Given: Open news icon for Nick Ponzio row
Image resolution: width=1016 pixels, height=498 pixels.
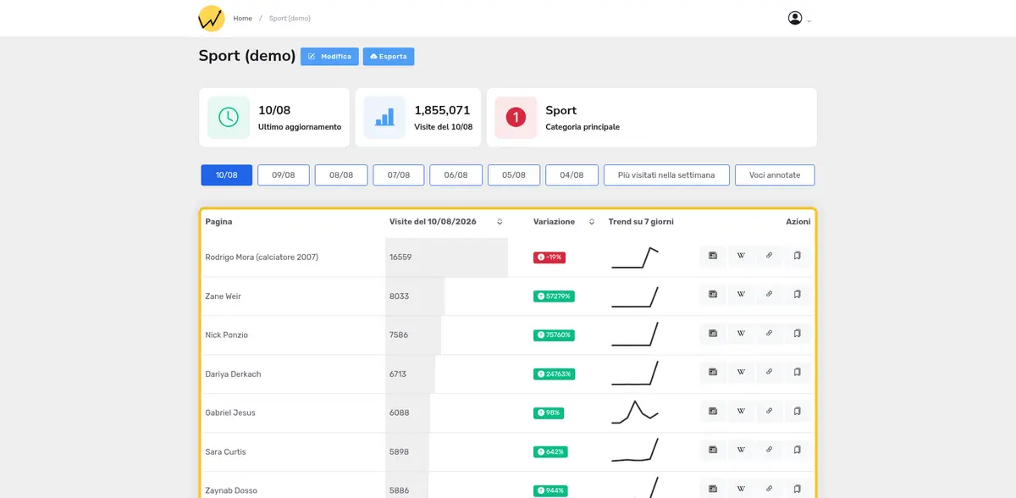Looking at the screenshot, I should point(713,334).
